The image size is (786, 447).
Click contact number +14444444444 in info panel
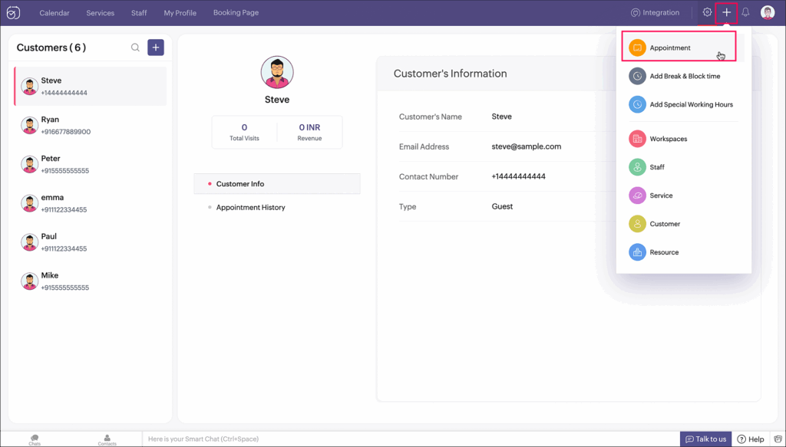pyautogui.click(x=518, y=176)
